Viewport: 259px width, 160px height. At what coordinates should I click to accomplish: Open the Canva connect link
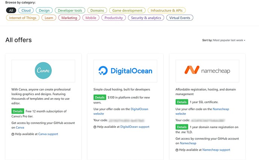[x=20, y=127]
